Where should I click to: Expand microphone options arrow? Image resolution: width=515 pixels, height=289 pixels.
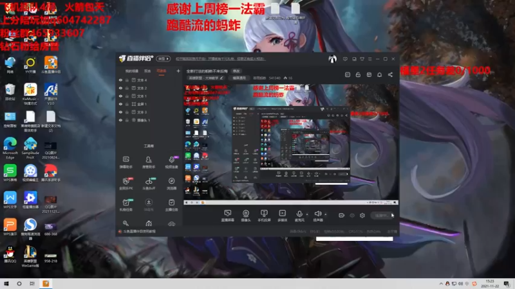[x=307, y=215]
